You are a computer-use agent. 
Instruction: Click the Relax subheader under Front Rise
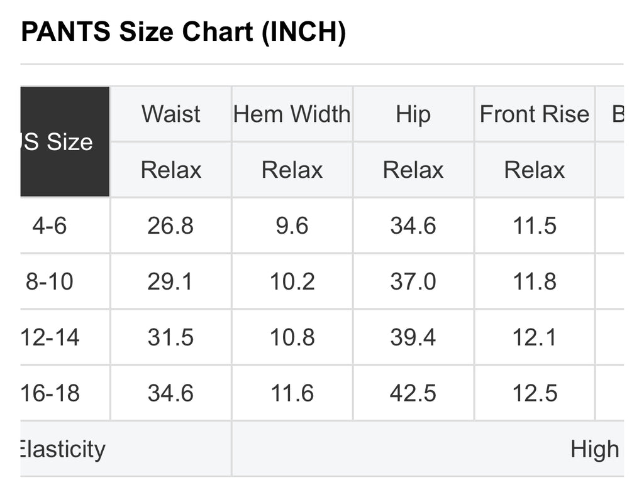tap(535, 170)
